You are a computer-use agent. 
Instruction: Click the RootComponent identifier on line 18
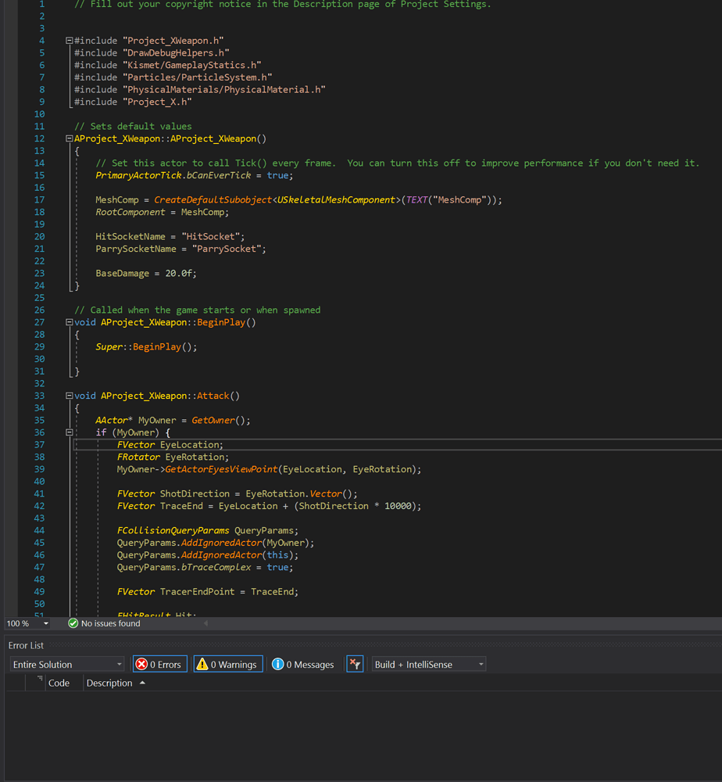point(130,212)
